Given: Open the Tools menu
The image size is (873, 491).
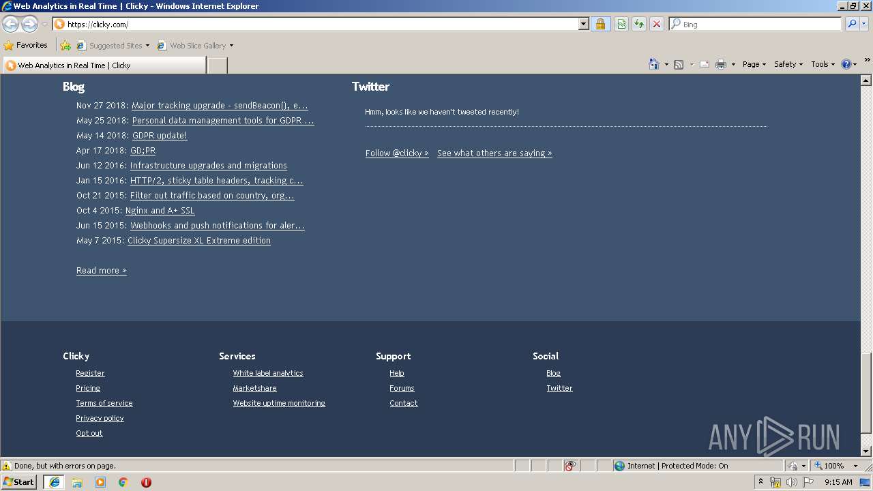Looking at the screenshot, I should coord(823,64).
